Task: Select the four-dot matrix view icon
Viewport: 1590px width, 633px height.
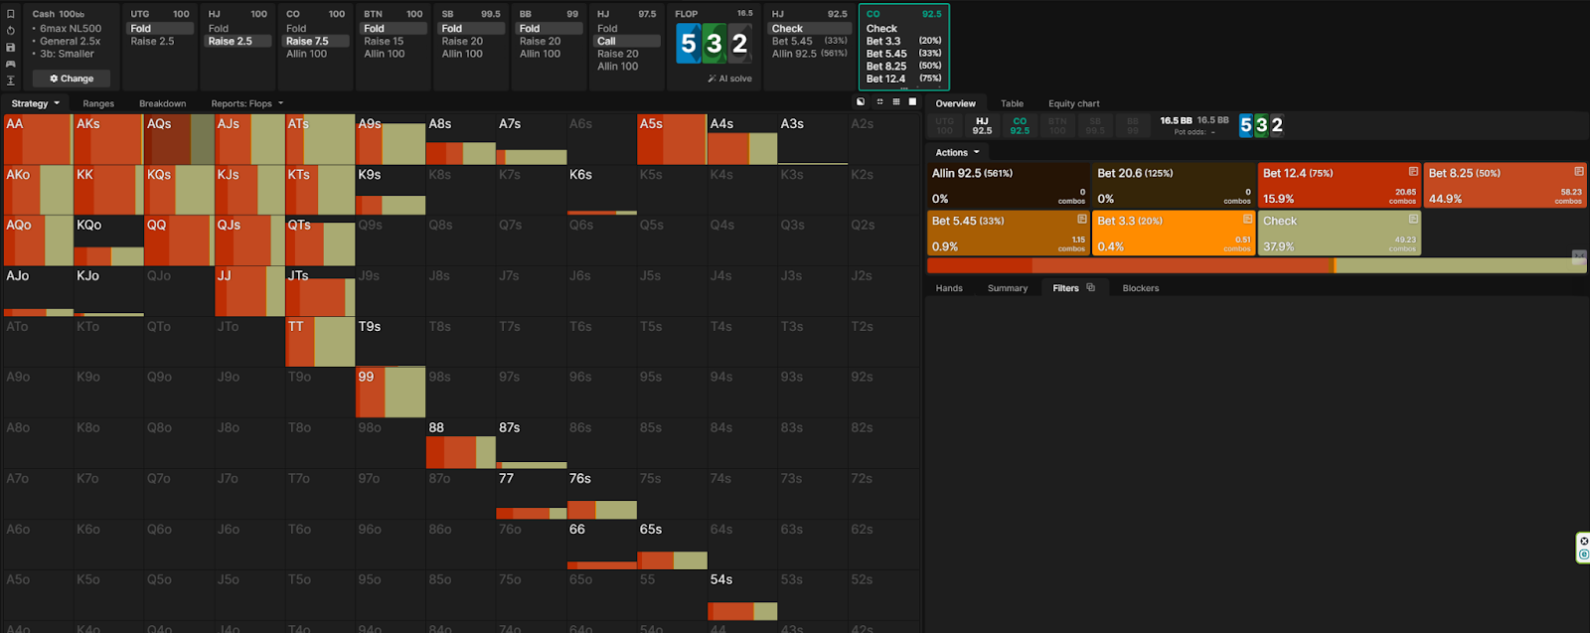Action: (x=879, y=102)
